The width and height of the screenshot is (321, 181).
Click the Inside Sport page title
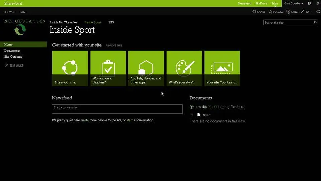click(72, 30)
